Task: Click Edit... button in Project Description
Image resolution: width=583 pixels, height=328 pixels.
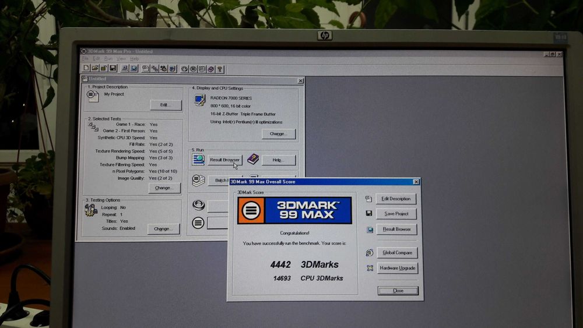Action: (166, 105)
